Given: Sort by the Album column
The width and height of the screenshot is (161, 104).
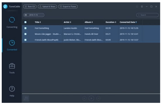Looking at the screenshot, I should (x=89, y=22).
